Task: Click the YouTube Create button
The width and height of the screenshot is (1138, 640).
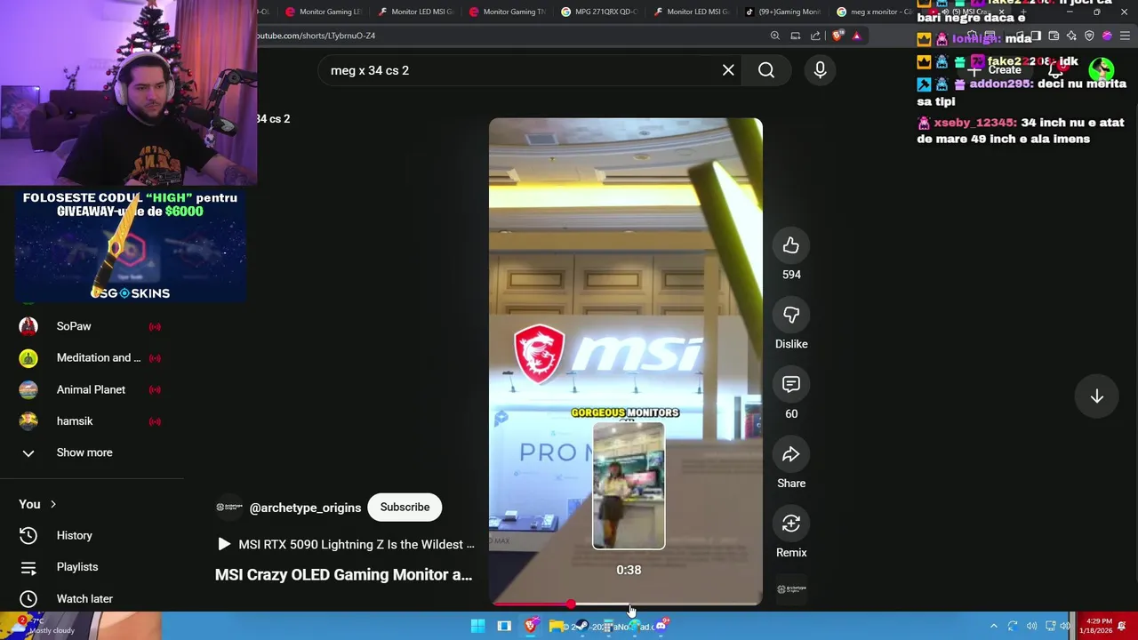Action: (x=998, y=70)
